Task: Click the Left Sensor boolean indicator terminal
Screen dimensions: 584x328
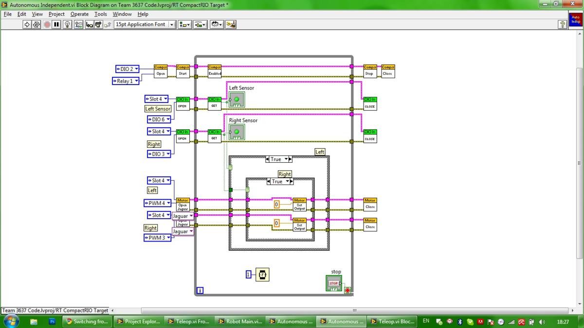Action: click(237, 100)
